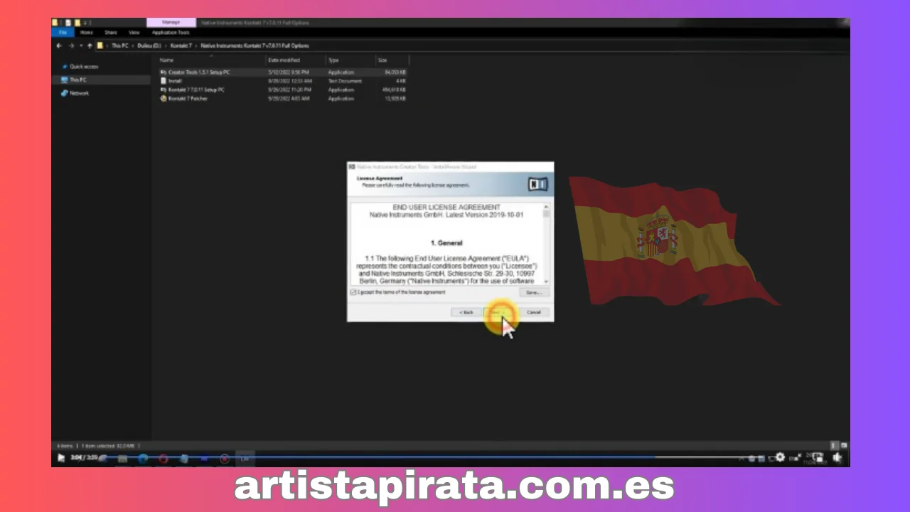Go forward with the Explorer forward arrow

click(70, 46)
